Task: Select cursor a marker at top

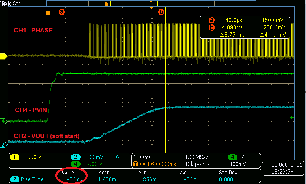Action: [x=62, y=12]
